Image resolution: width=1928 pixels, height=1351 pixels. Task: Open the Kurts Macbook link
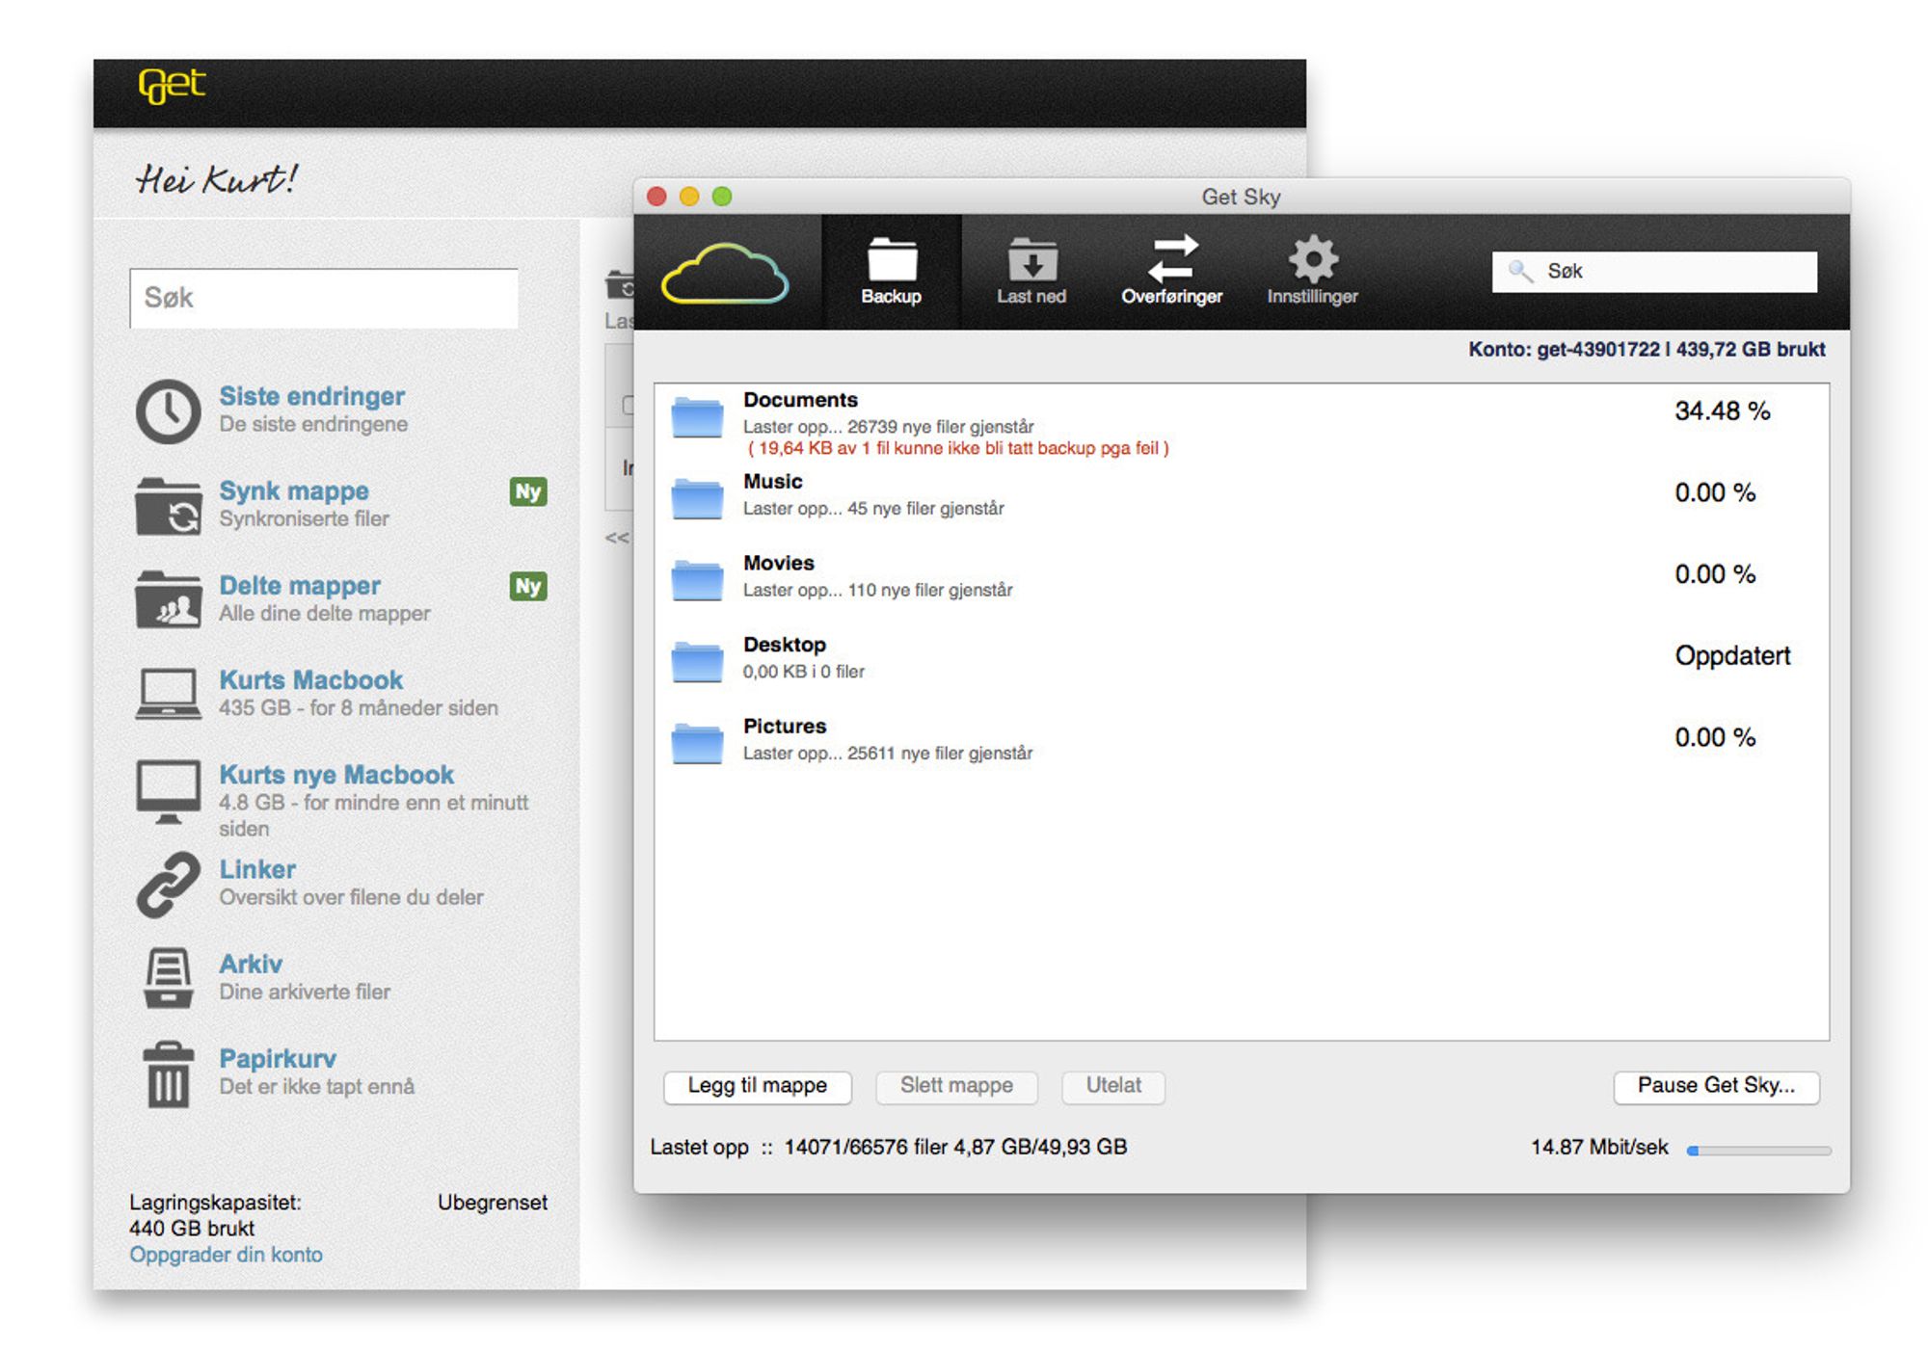[310, 679]
